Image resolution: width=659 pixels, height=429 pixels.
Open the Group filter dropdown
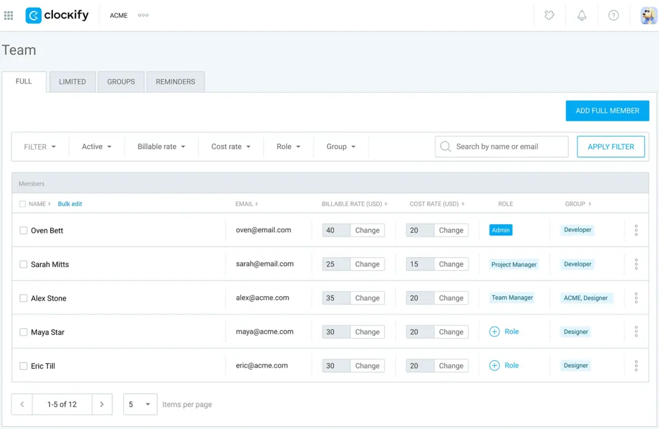point(341,146)
